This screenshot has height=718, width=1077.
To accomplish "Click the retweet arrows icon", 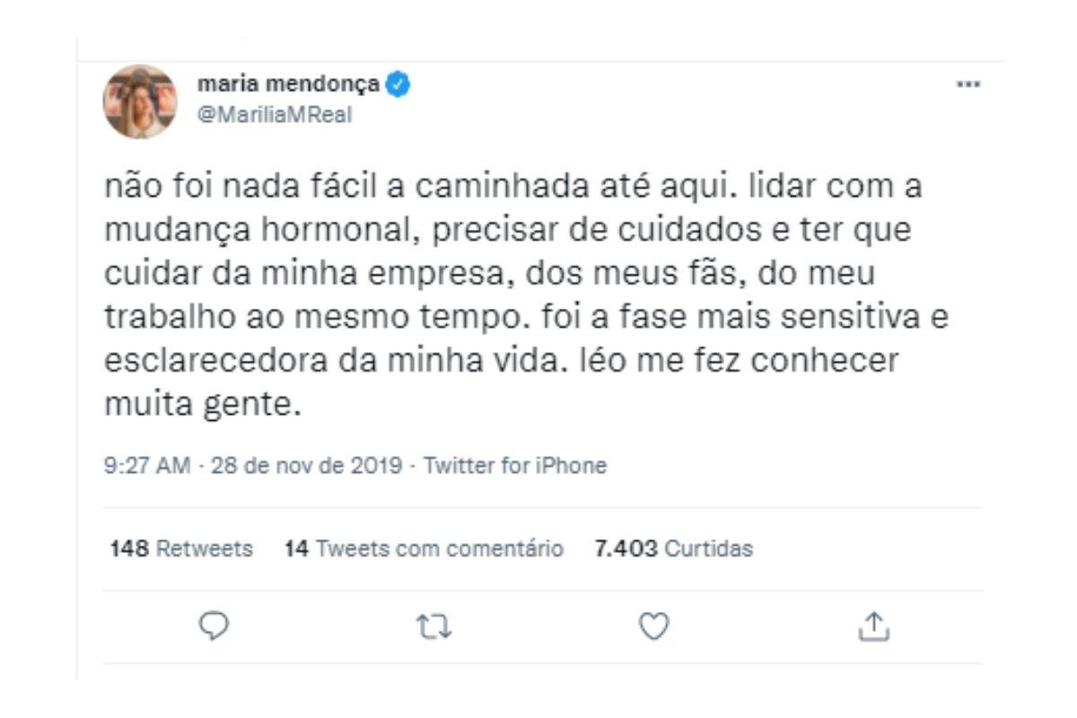I will (433, 626).
